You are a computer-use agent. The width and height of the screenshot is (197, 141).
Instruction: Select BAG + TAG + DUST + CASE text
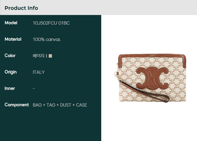[60, 105]
